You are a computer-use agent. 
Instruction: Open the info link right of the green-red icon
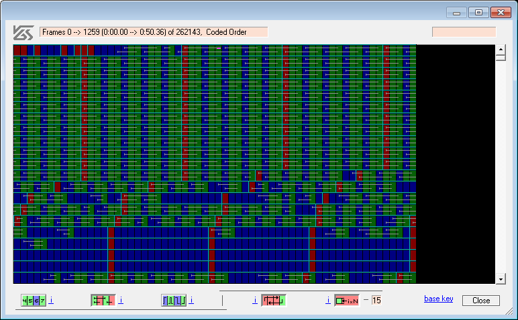pos(121,300)
